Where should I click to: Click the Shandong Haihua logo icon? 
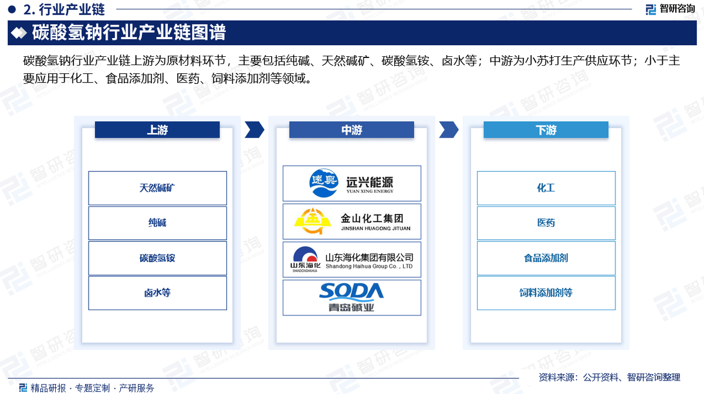point(304,259)
